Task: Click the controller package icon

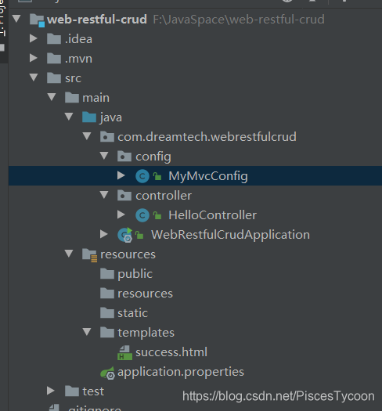Action: 124,195
